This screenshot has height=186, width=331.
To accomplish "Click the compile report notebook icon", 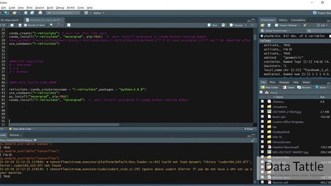I will tap(69, 25).
